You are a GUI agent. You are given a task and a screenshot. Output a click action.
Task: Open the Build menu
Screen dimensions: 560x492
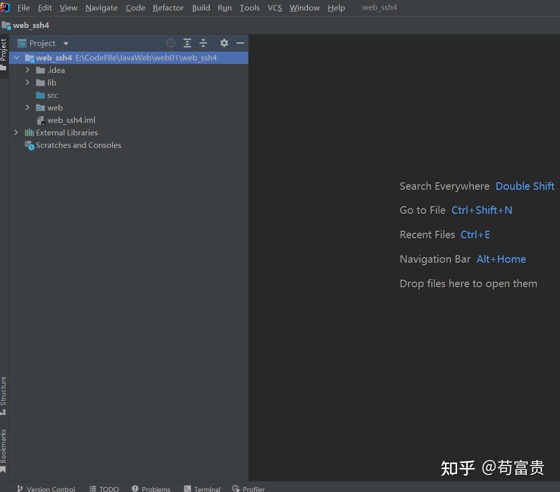point(201,8)
